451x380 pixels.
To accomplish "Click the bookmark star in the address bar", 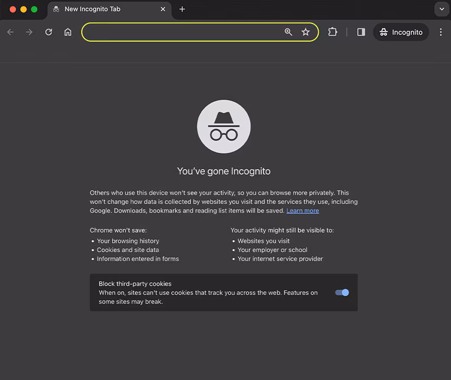I will click(306, 32).
